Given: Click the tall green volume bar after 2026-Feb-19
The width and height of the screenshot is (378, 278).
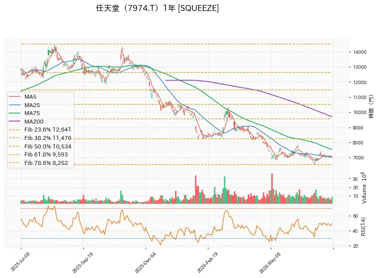Looking at the screenshot, I should (x=225, y=190).
